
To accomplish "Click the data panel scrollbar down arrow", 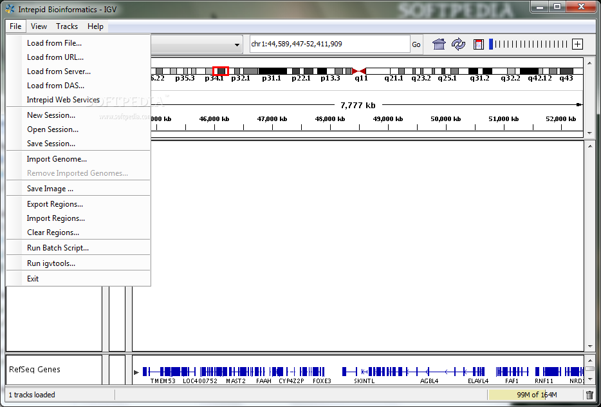I will click(590, 346).
